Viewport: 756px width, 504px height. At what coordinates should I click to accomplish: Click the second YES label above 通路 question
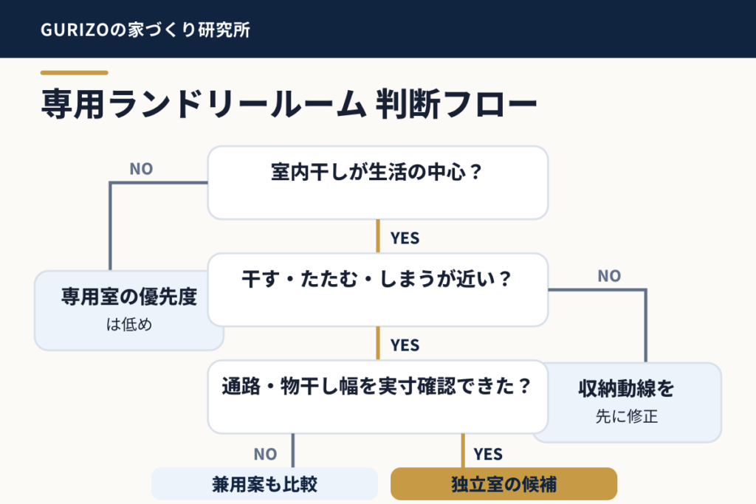point(405,345)
